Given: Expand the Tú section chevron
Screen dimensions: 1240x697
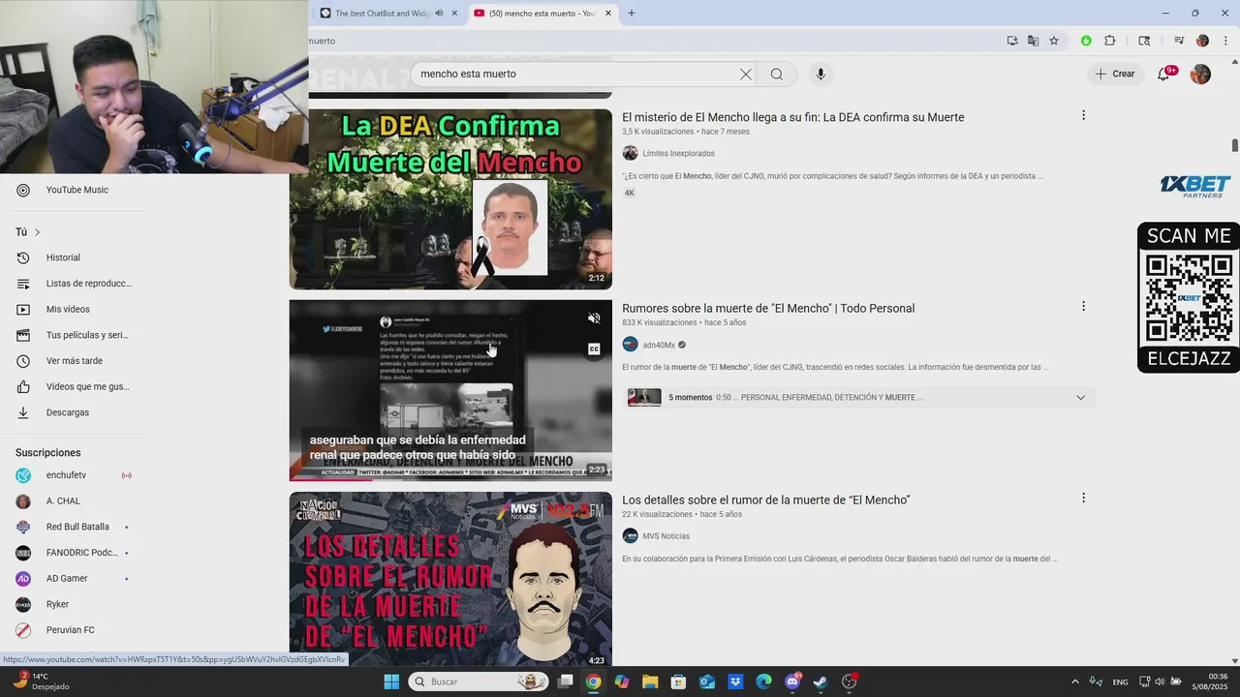Looking at the screenshot, I should [38, 232].
